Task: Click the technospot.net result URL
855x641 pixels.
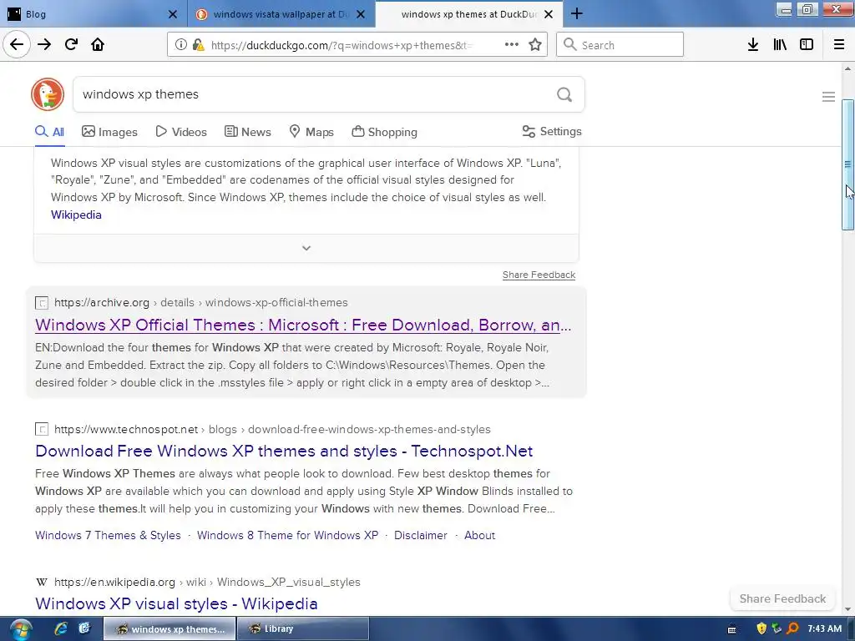Action: click(x=273, y=430)
